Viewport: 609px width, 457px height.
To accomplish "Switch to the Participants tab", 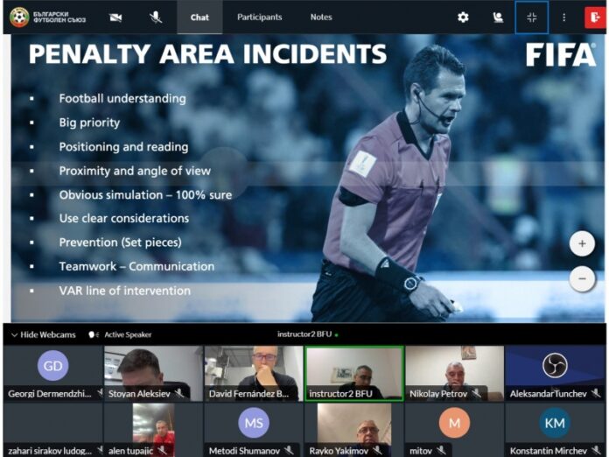I will pos(260,18).
